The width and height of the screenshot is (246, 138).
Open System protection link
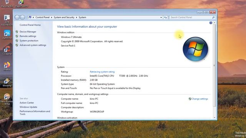(29, 41)
